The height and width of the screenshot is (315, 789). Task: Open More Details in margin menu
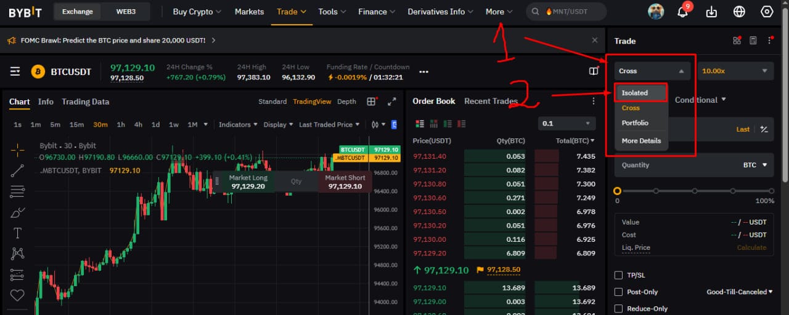click(641, 141)
